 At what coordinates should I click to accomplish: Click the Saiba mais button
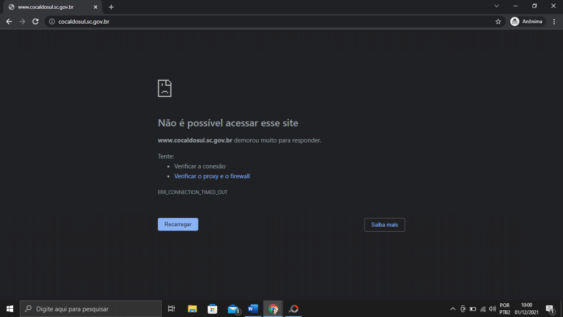pos(384,225)
